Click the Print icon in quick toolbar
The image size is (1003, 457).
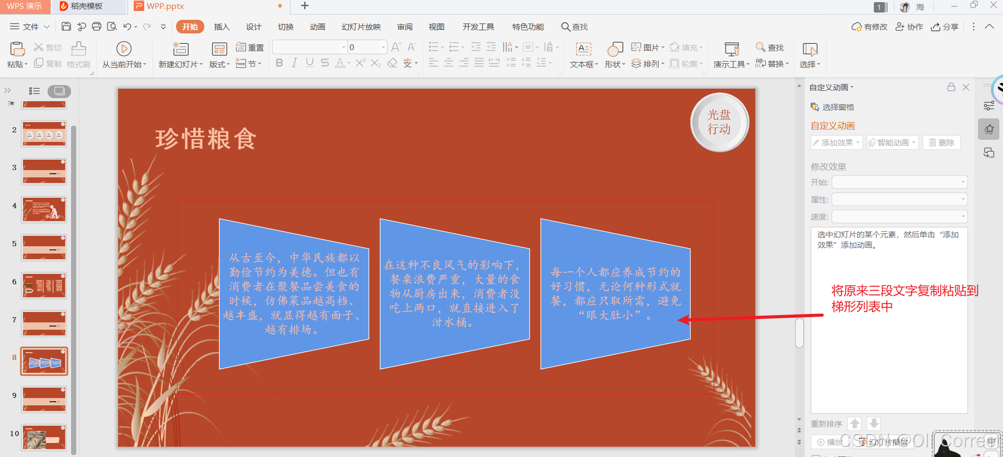tap(97, 27)
